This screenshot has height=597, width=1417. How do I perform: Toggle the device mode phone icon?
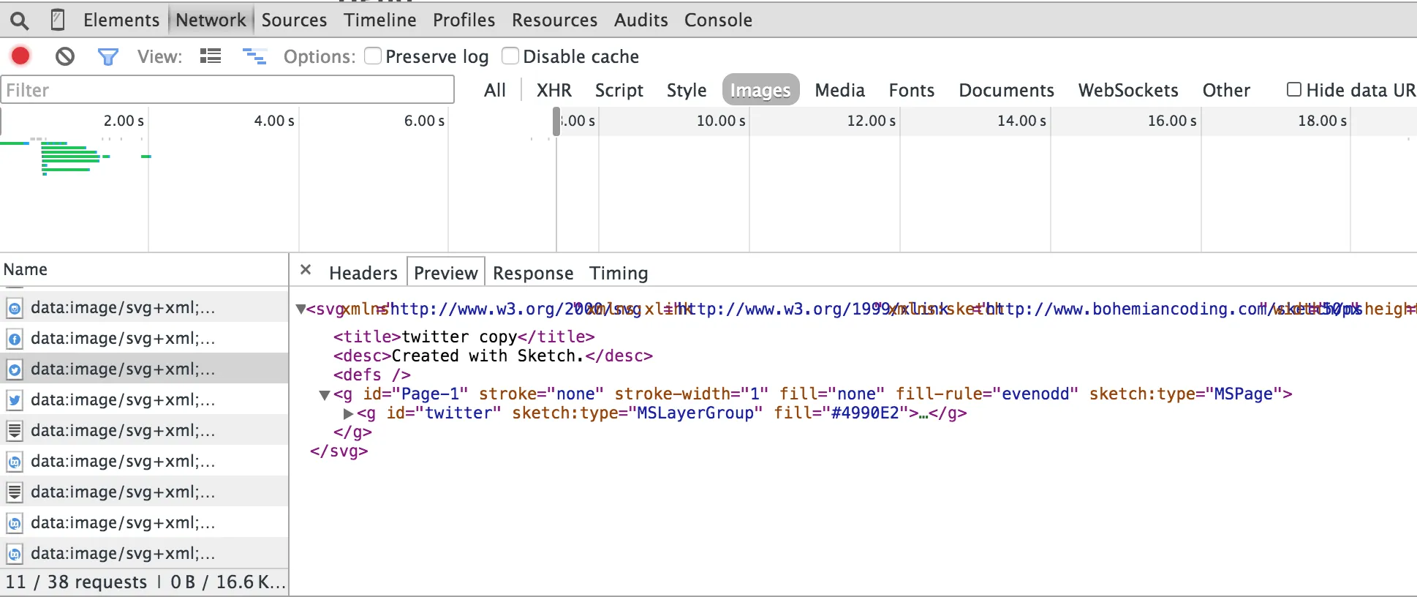(x=58, y=20)
